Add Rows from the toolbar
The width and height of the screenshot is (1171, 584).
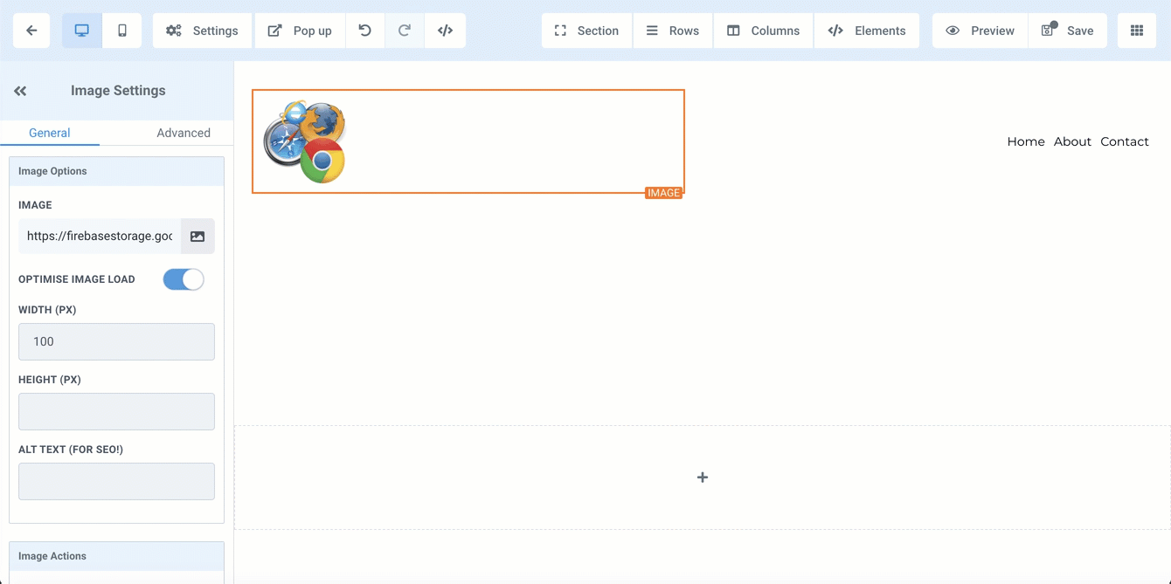tap(672, 31)
